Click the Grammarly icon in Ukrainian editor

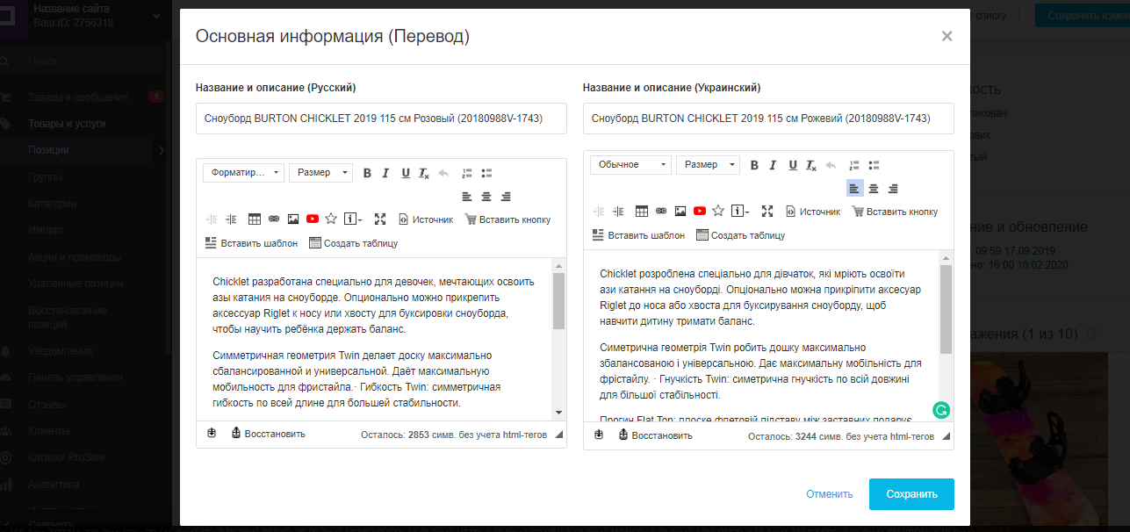(941, 410)
